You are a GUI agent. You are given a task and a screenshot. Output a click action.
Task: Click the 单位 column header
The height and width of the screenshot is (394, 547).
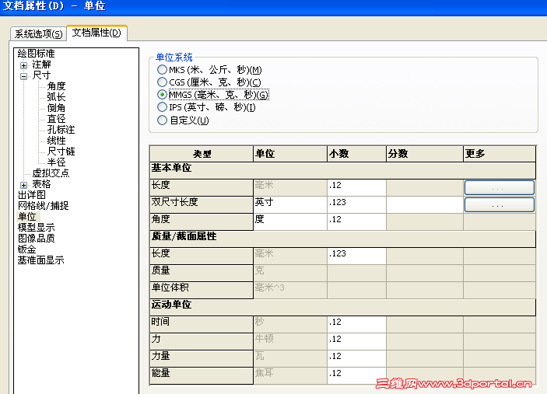pyautogui.click(x=290, y=154)
